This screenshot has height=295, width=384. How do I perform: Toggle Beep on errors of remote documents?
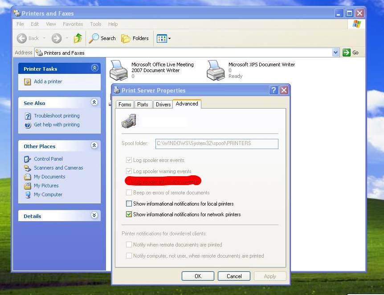click(129, 193)
